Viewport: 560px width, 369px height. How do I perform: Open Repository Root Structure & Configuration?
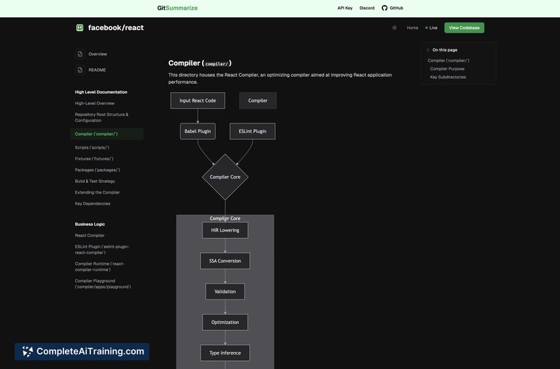[102, 117]
